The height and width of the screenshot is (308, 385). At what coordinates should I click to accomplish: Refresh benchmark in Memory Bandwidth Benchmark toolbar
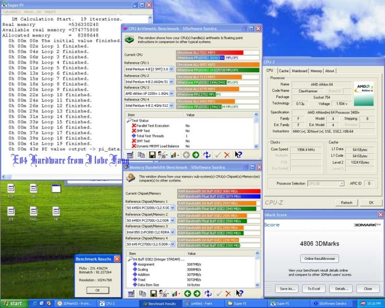point(208,294)
